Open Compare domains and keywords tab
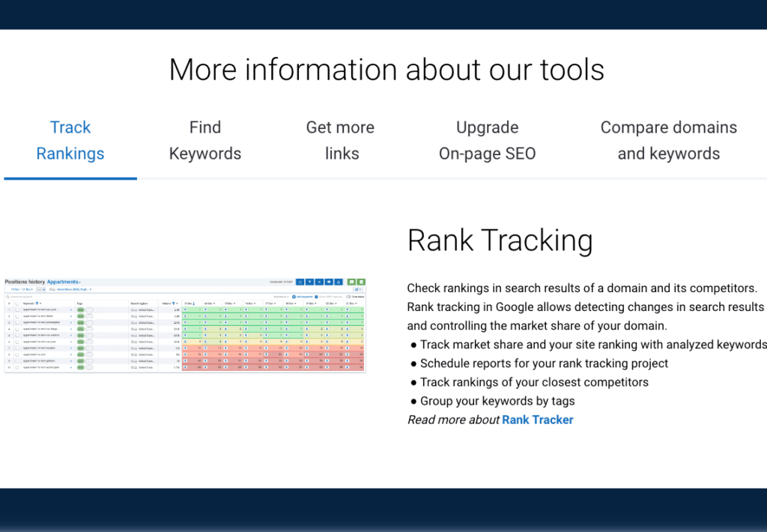767x532 pixels. (x=668, y=140)
